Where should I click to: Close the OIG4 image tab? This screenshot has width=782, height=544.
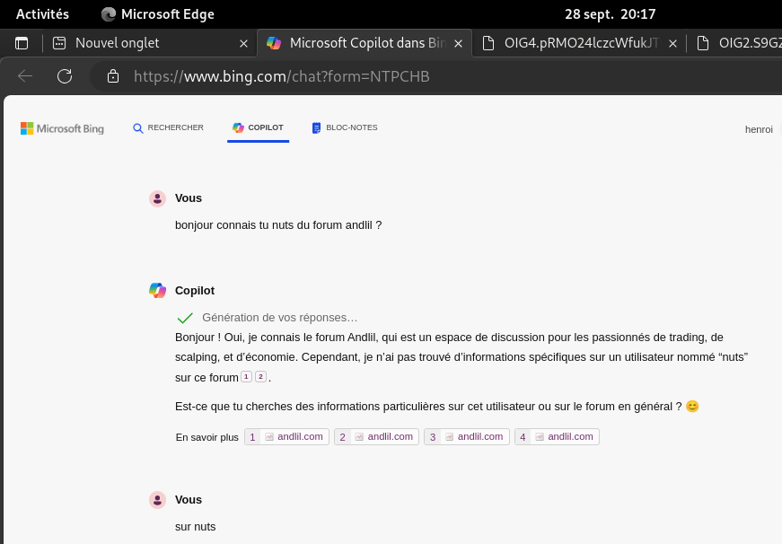click(x=673, y=43)
